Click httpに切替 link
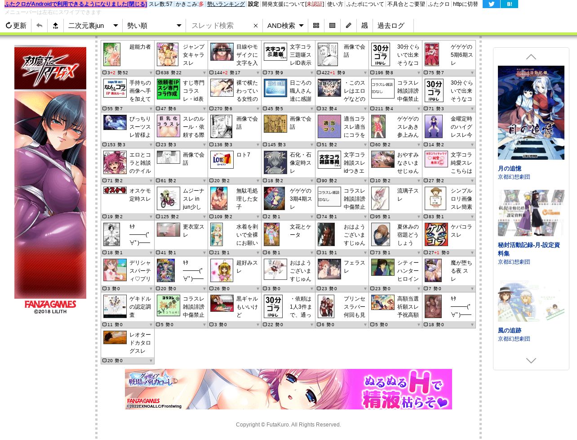Viewport: 577px width, 440px height. (x=465, y=4)
